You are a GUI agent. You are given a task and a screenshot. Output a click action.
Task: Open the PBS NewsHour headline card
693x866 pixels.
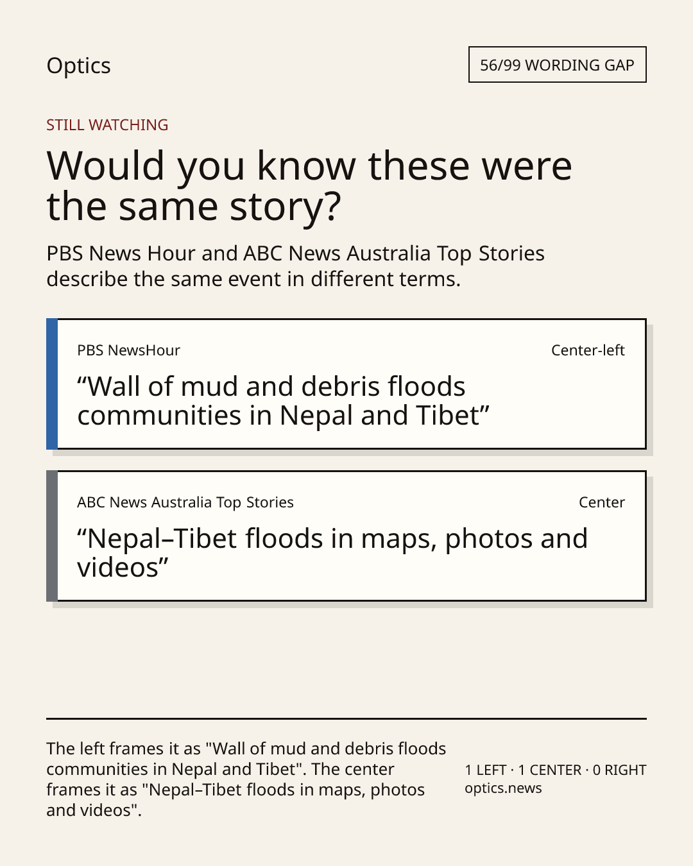click(x=346, y=384)
